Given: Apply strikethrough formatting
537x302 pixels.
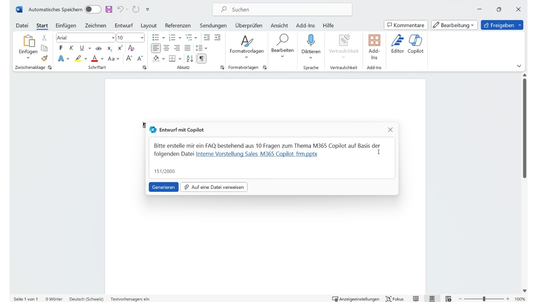Looking at the screenshot, I should point(98,48).
